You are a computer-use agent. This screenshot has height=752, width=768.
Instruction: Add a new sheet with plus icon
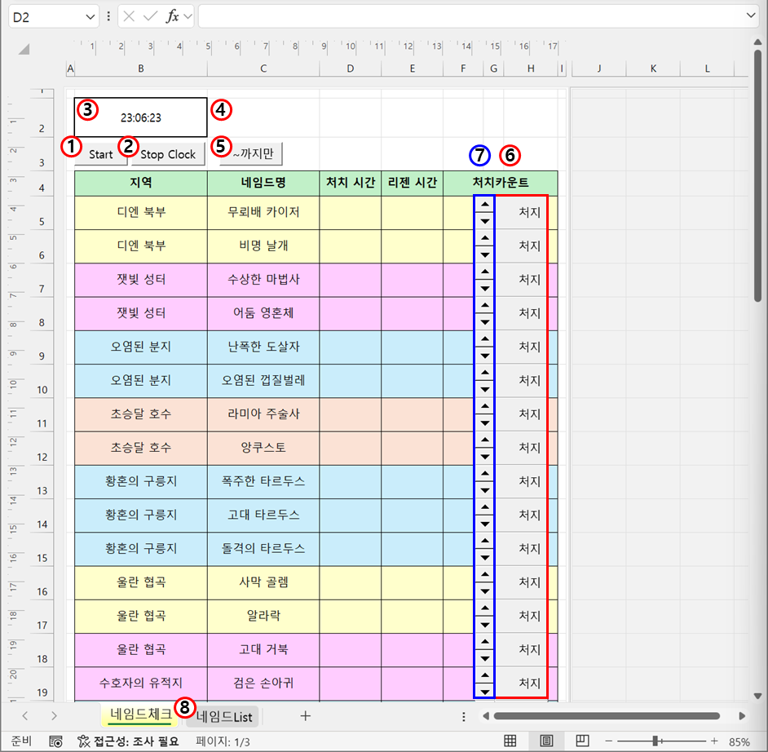coord(305,716)
